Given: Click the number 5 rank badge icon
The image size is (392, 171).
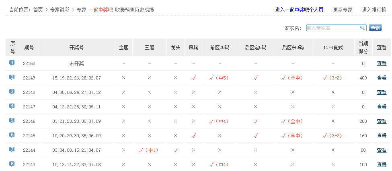Looking at the screenshot, I should coord(12,120).
